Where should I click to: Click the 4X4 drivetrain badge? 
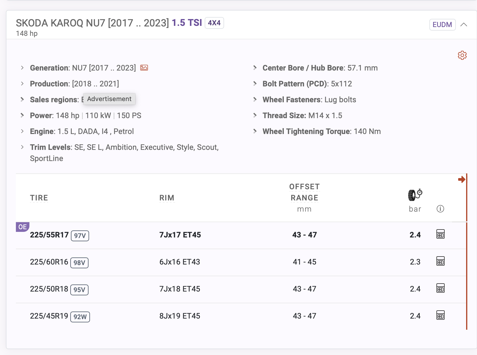point(214,23)
